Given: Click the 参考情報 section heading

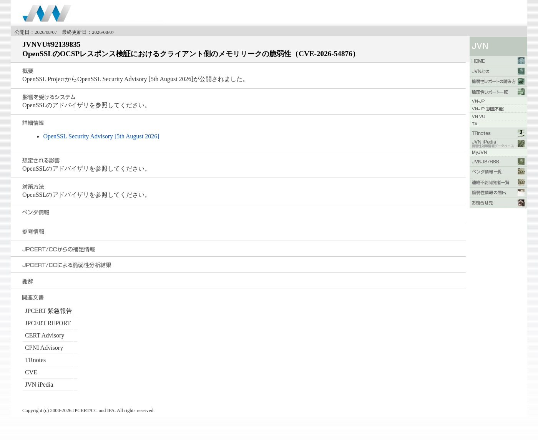Looking at the screenshot, I should [x=33, y=232].
